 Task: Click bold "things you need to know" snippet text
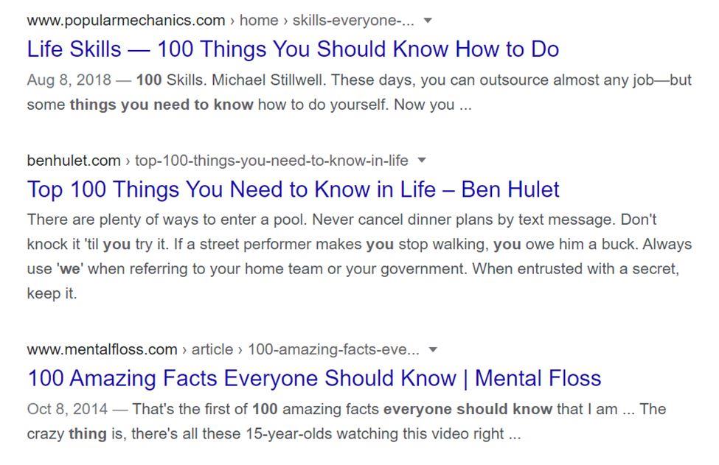click(x=161, y=105)
